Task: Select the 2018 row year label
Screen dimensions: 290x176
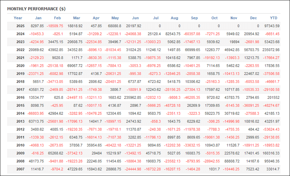Action: pyautogui.click(x=20, y=81)
